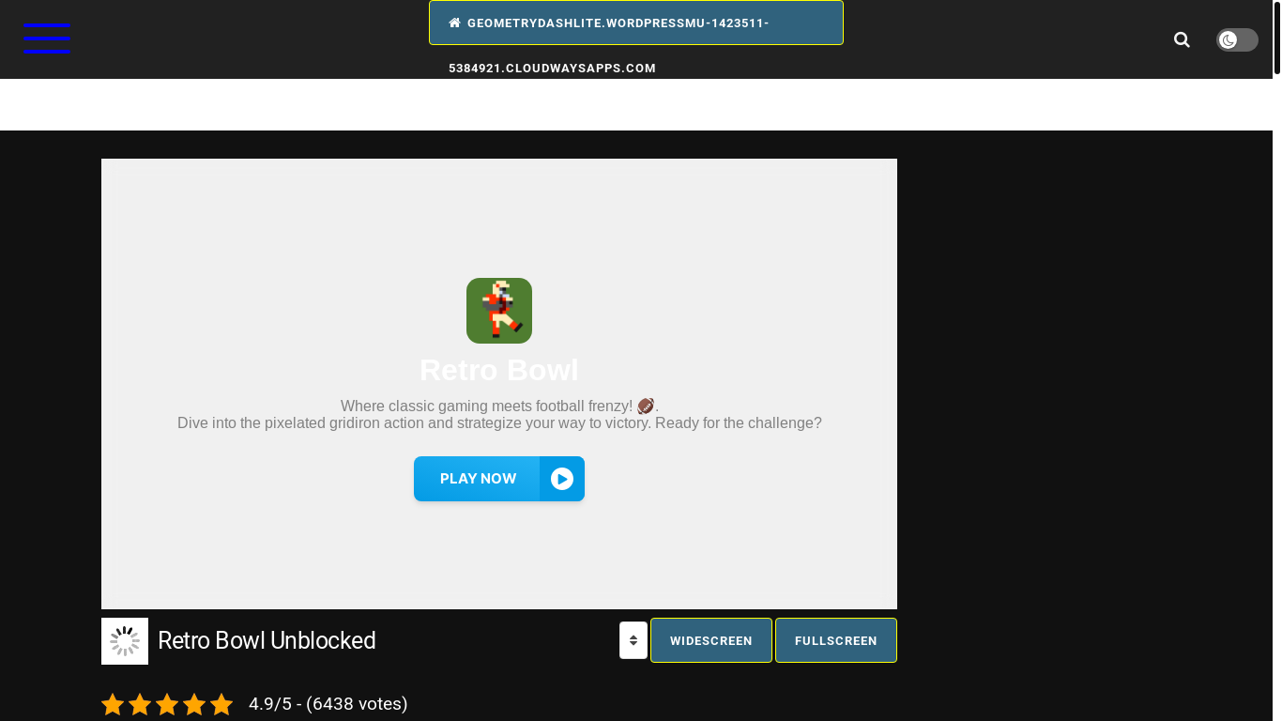This screenshot has width=1282, height=721.
Task: Switch the game to Widescreen
Action: tap(711, 640)
